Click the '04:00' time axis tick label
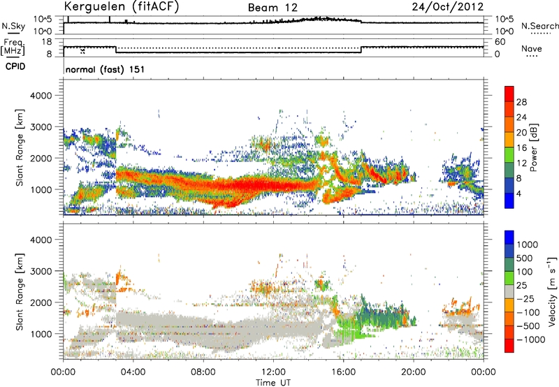The width and height of the screenshot is (559, 387). [133, 372]
